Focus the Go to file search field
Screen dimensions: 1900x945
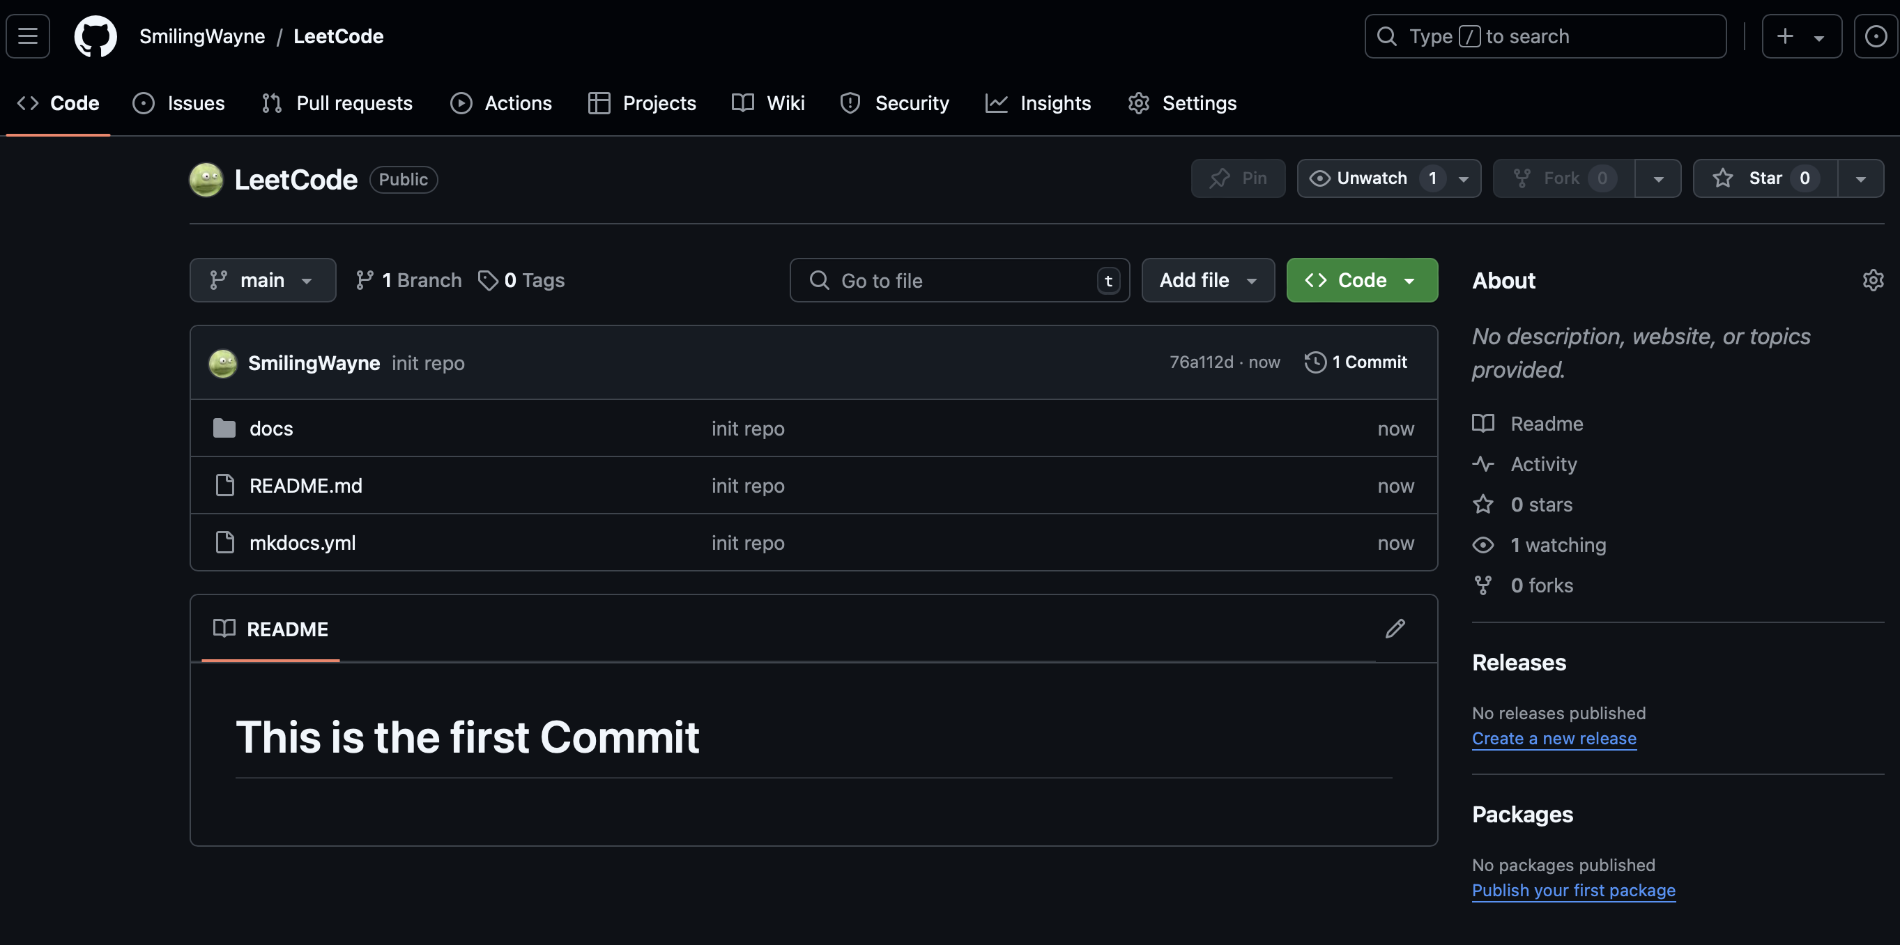960,280
